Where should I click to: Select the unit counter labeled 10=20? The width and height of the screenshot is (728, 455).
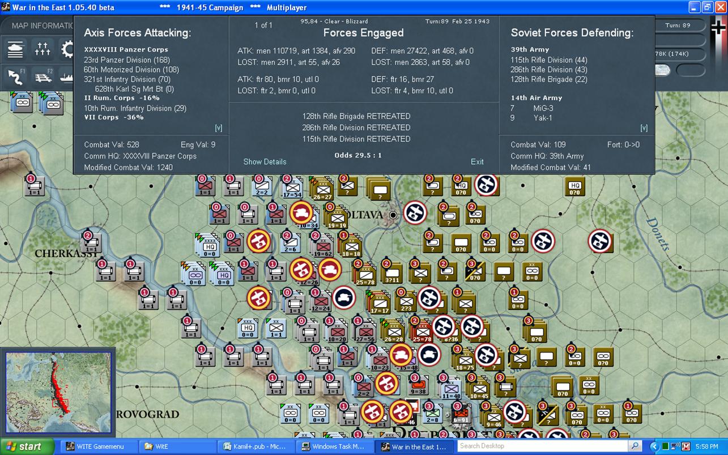[x=337, y=331]
